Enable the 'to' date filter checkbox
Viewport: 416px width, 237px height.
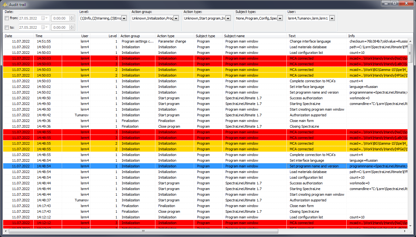[x=7, y=28]
